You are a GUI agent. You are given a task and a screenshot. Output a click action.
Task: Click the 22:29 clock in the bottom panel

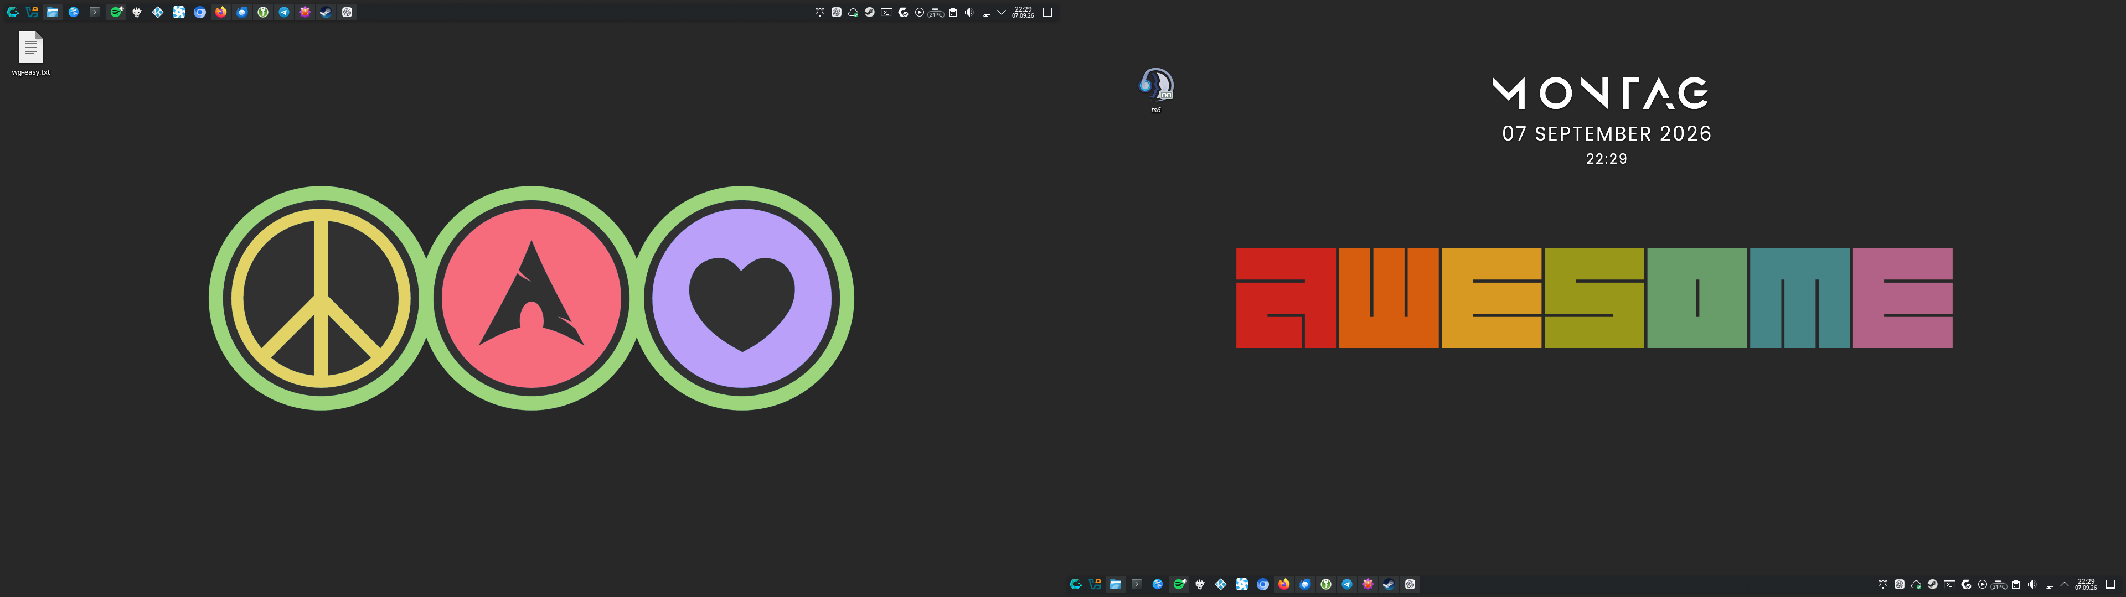[2086, 585]
